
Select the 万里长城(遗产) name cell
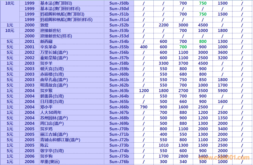pos(54,52)
